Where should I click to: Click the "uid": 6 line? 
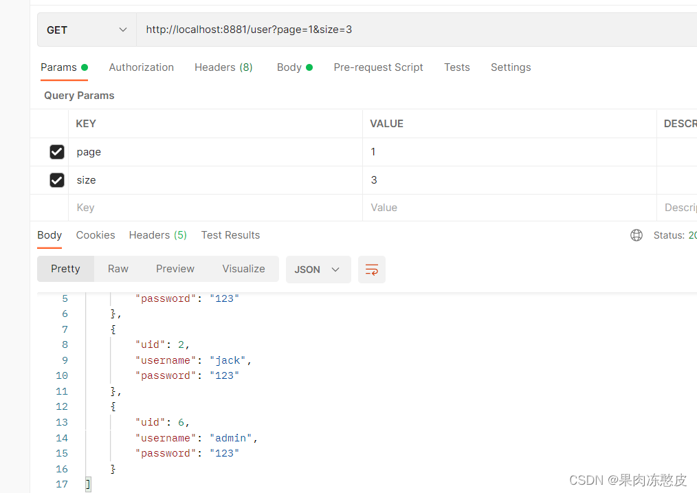pyautogui.click(x=163, y=422)
